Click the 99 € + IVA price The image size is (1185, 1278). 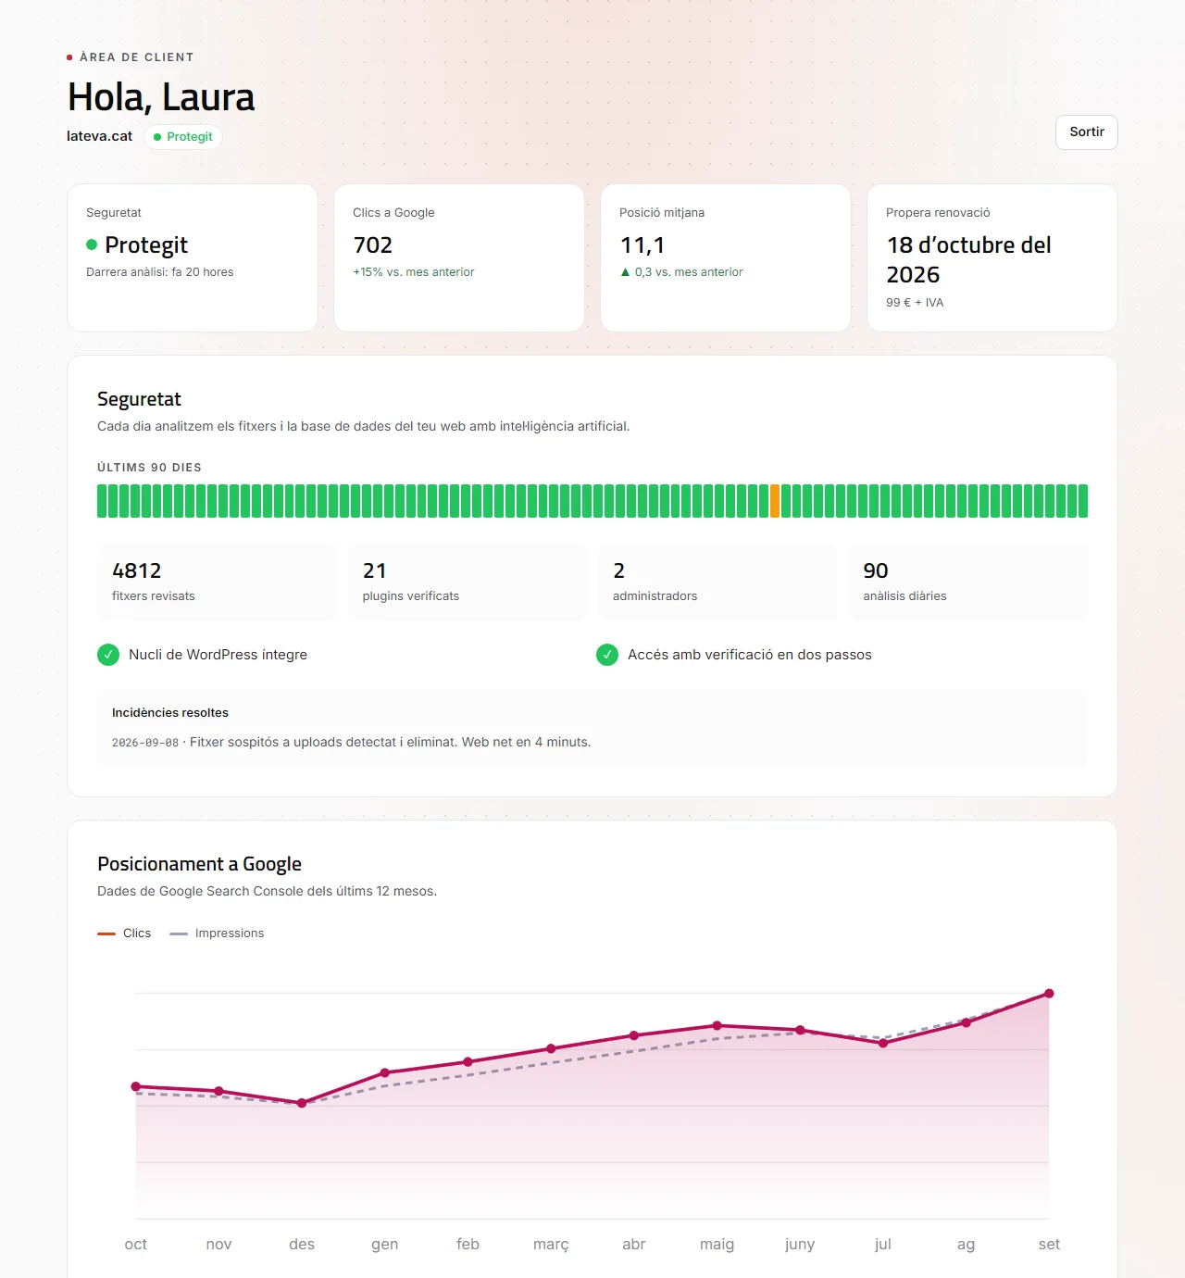pos(915,303)
